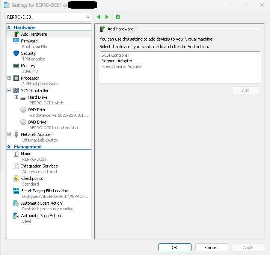Select the Memory settings item

pyautogui.click(x=28, y=66)
